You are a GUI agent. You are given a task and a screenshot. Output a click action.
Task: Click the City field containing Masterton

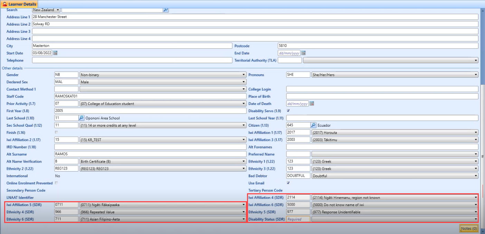(x=132, y=46)
